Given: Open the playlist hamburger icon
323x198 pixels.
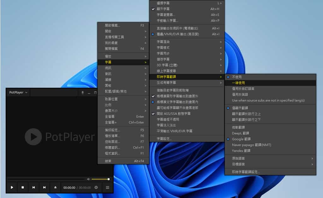Looking at the screenshot, I should click(108, 187).
